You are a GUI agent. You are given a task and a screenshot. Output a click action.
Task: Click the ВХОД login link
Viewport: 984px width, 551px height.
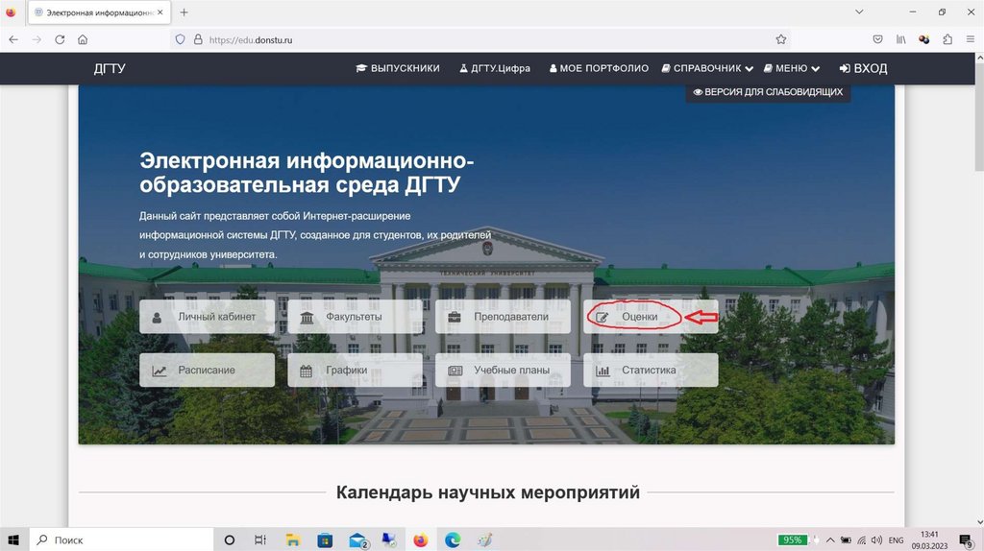tap(864, 68)
